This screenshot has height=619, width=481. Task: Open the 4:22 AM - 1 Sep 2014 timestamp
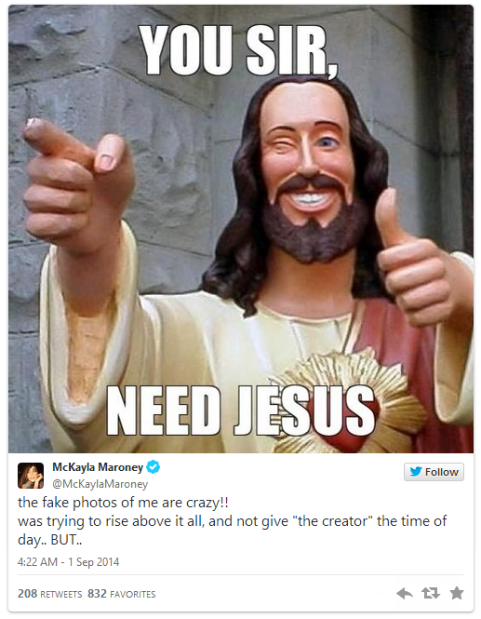pos(68,562)
